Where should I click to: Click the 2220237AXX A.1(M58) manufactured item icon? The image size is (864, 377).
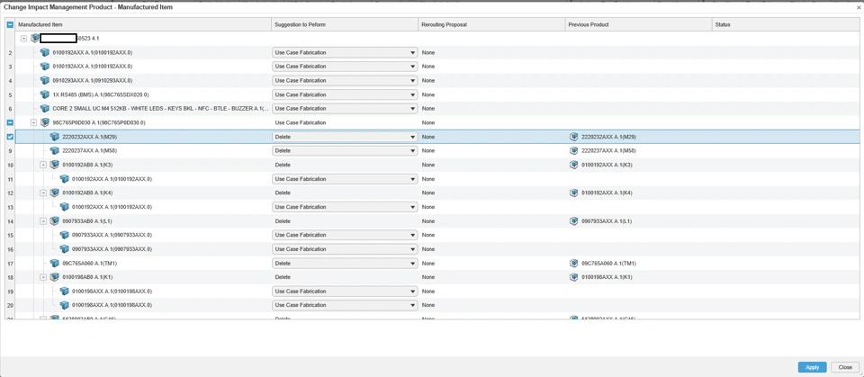pos(55,151)
